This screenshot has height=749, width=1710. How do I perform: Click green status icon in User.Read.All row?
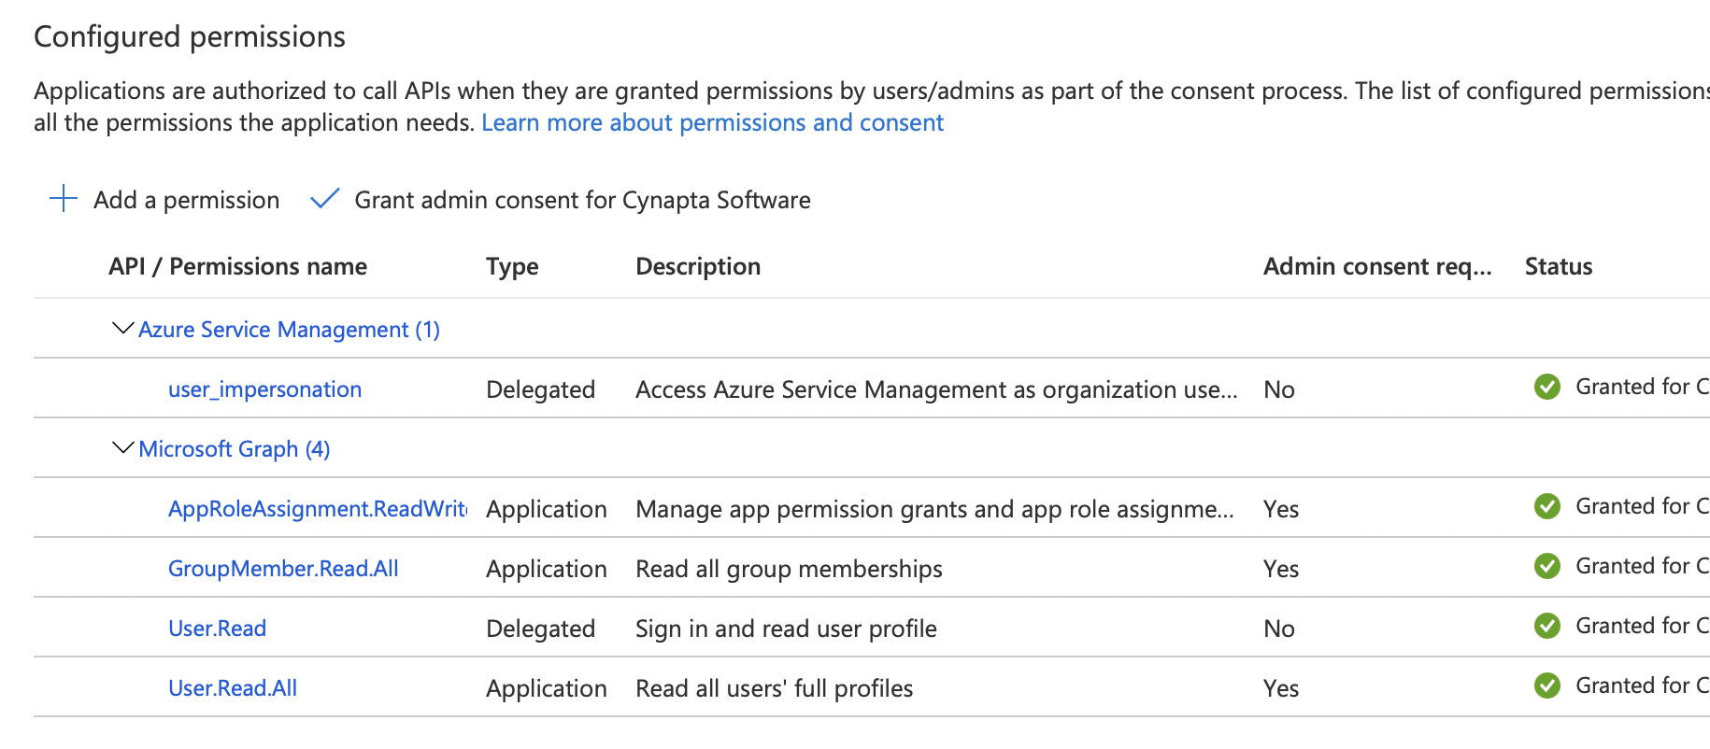pos(1546,685)
